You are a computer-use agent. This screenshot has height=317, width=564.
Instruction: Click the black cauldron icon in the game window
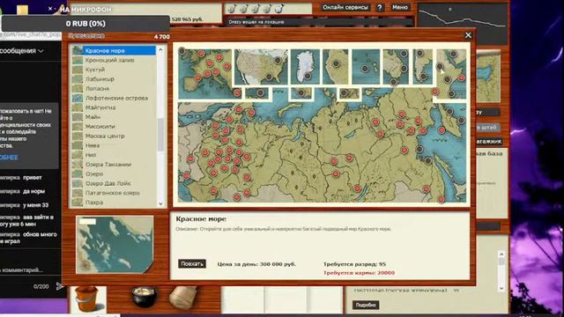pos(144,297)
